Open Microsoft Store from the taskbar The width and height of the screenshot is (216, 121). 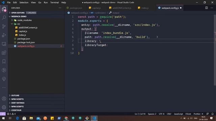(24, 118)
